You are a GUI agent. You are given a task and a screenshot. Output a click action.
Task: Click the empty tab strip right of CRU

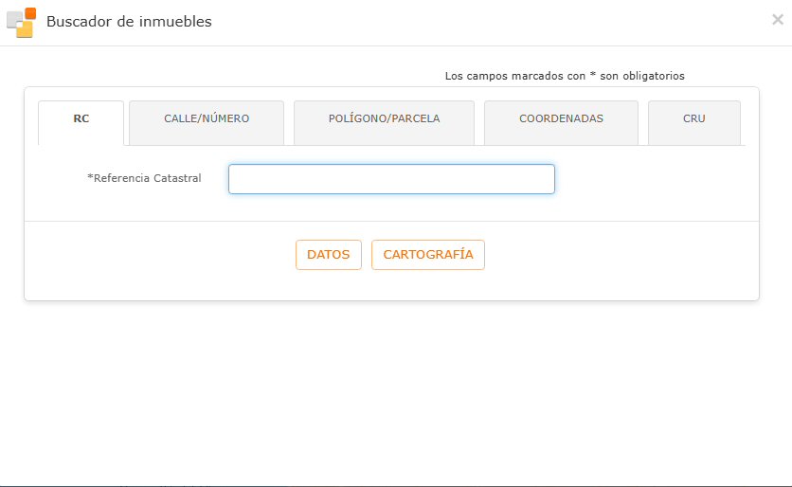[x=750, y=123]
